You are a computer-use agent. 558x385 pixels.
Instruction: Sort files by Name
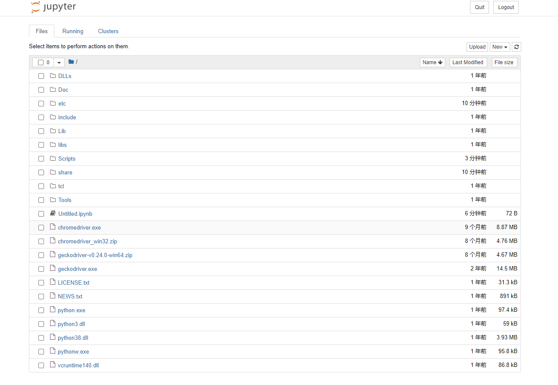[x=432, y=62]
